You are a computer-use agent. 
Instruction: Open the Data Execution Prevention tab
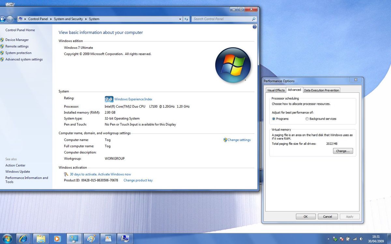[321, 90]
